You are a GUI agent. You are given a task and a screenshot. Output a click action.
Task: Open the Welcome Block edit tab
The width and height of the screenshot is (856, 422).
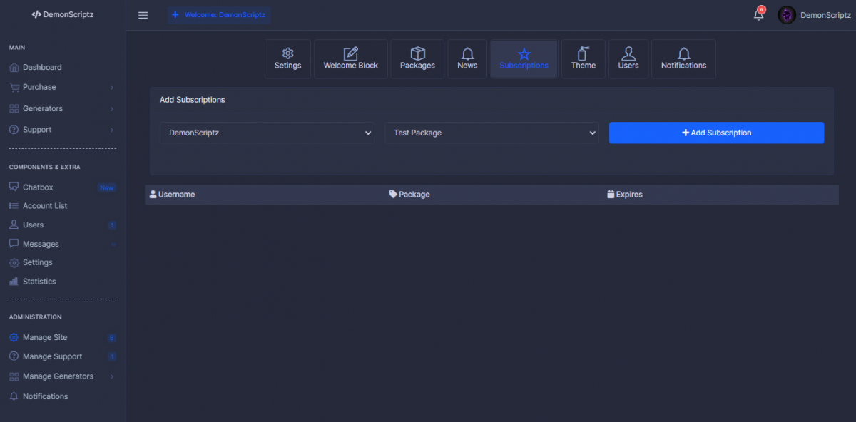point(351,58)
